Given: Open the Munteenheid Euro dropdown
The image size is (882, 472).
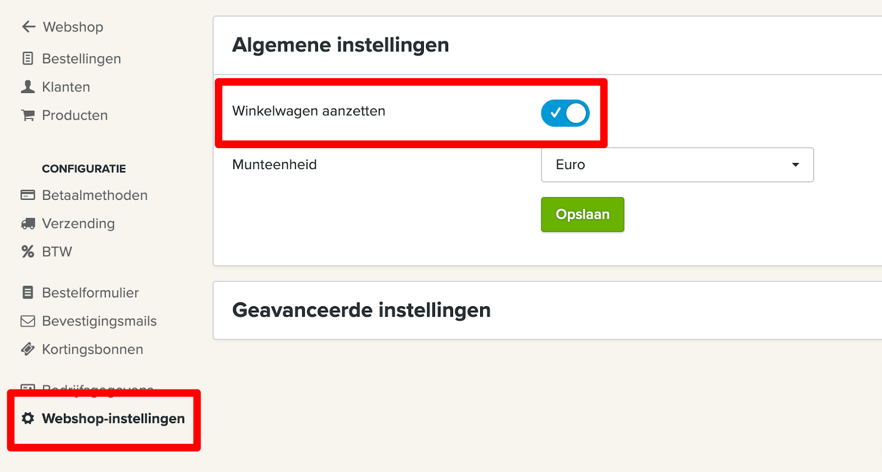Looking at the screenshot, I should click(677, 165).
